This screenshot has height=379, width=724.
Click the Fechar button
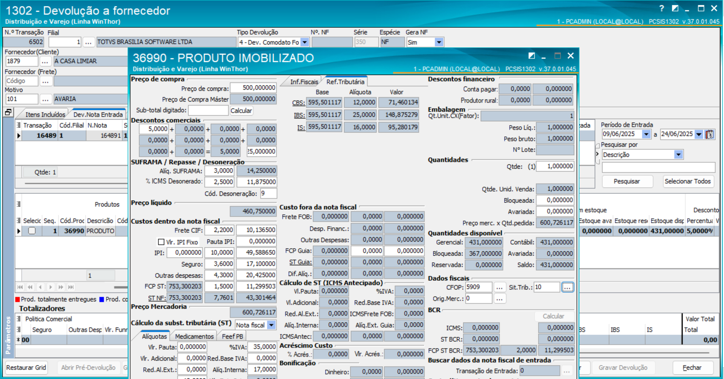pos(692,367)
